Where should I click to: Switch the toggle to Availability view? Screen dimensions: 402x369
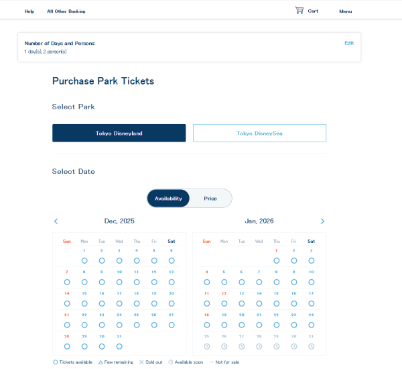click(x=168, y=199)
